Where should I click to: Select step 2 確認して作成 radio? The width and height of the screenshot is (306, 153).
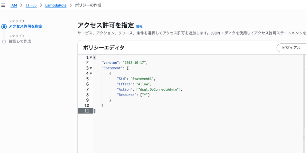[x=4, y=41]
